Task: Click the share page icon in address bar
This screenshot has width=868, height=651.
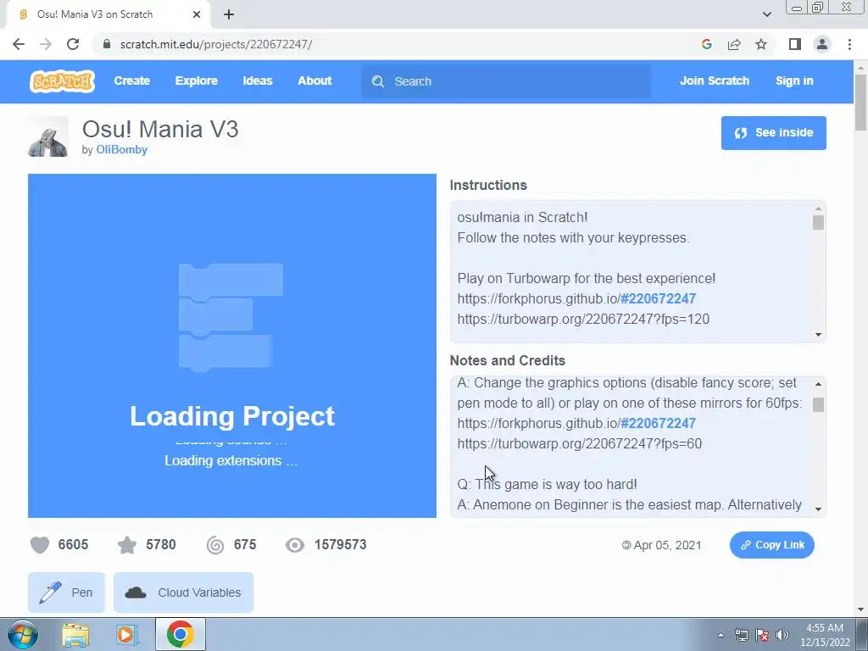Action: [734, 44]
